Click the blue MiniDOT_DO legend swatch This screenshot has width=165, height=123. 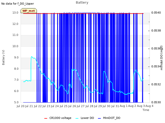click(99, 118)
